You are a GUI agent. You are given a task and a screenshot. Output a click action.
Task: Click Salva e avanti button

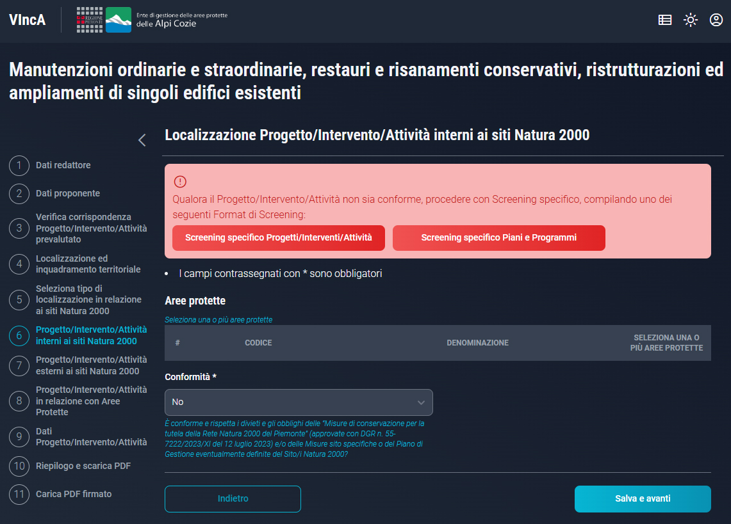(643, 499)
